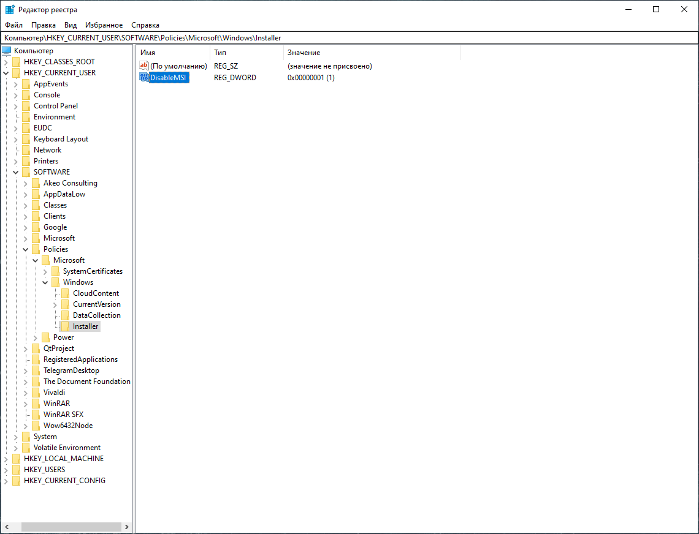Click the Google folder icon
This screenshot has width=699, height=534.
pos(36,227)
